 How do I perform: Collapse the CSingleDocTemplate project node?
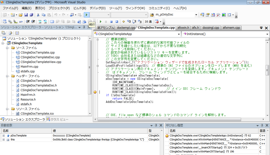click(x=3, y=43)
